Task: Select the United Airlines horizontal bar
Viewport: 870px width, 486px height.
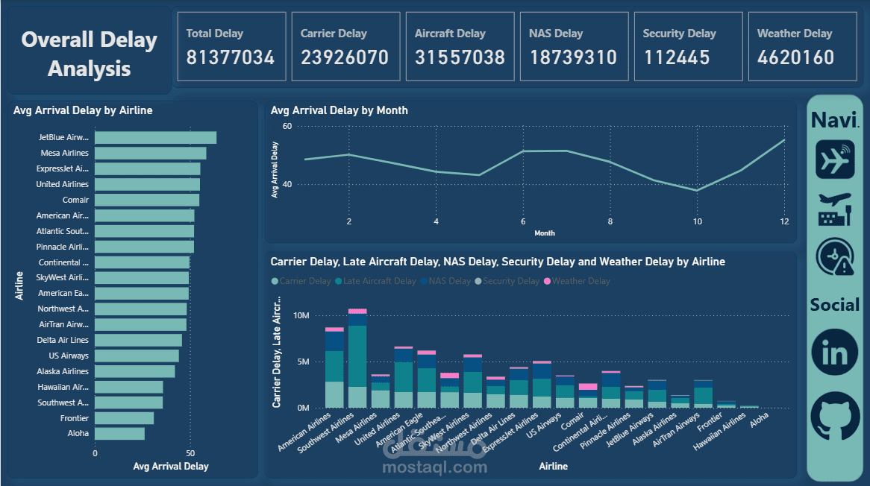Action: [147, 185]
